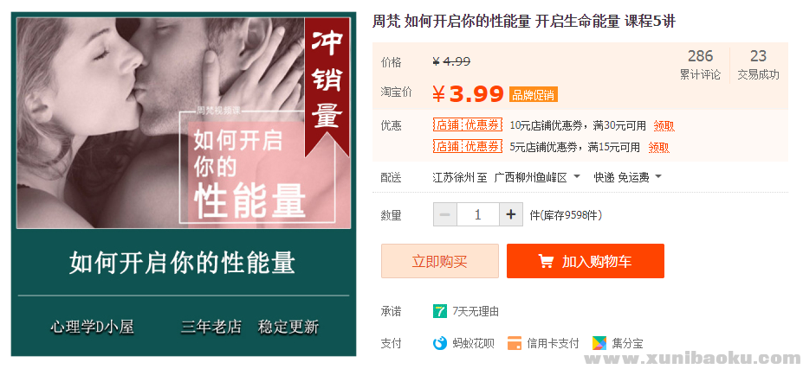
Task: Click the product cover image thumbnail
Action: (x=184, y=185)
